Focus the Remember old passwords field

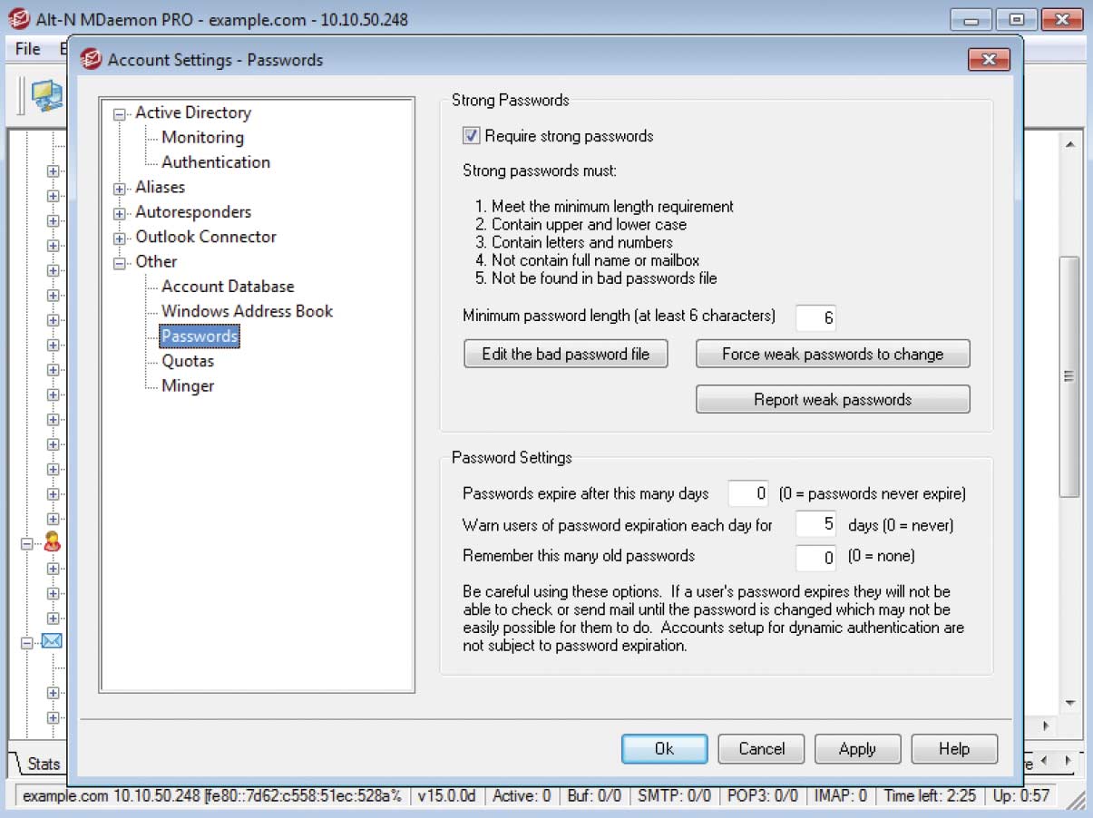(815, 556)
